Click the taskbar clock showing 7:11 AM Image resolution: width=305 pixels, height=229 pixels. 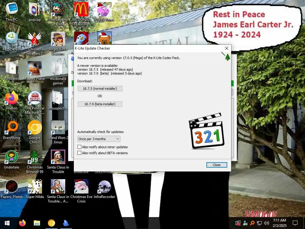[279, 223]
